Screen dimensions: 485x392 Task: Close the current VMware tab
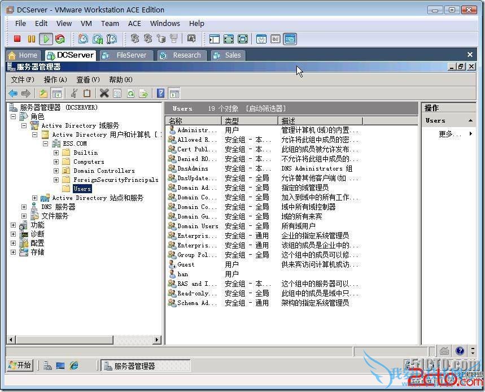pyautogui.click(x=470, y=55)
